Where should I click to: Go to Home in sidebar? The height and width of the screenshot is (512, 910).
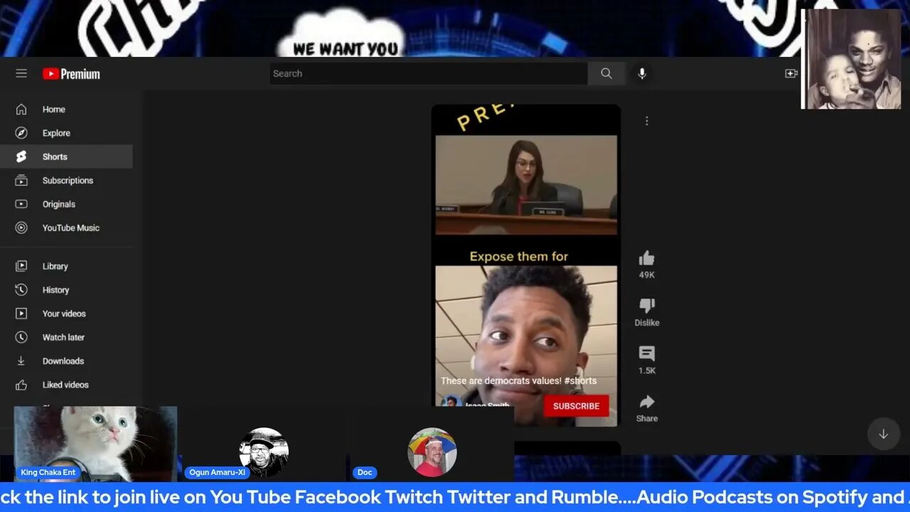[x=53, y=110]
